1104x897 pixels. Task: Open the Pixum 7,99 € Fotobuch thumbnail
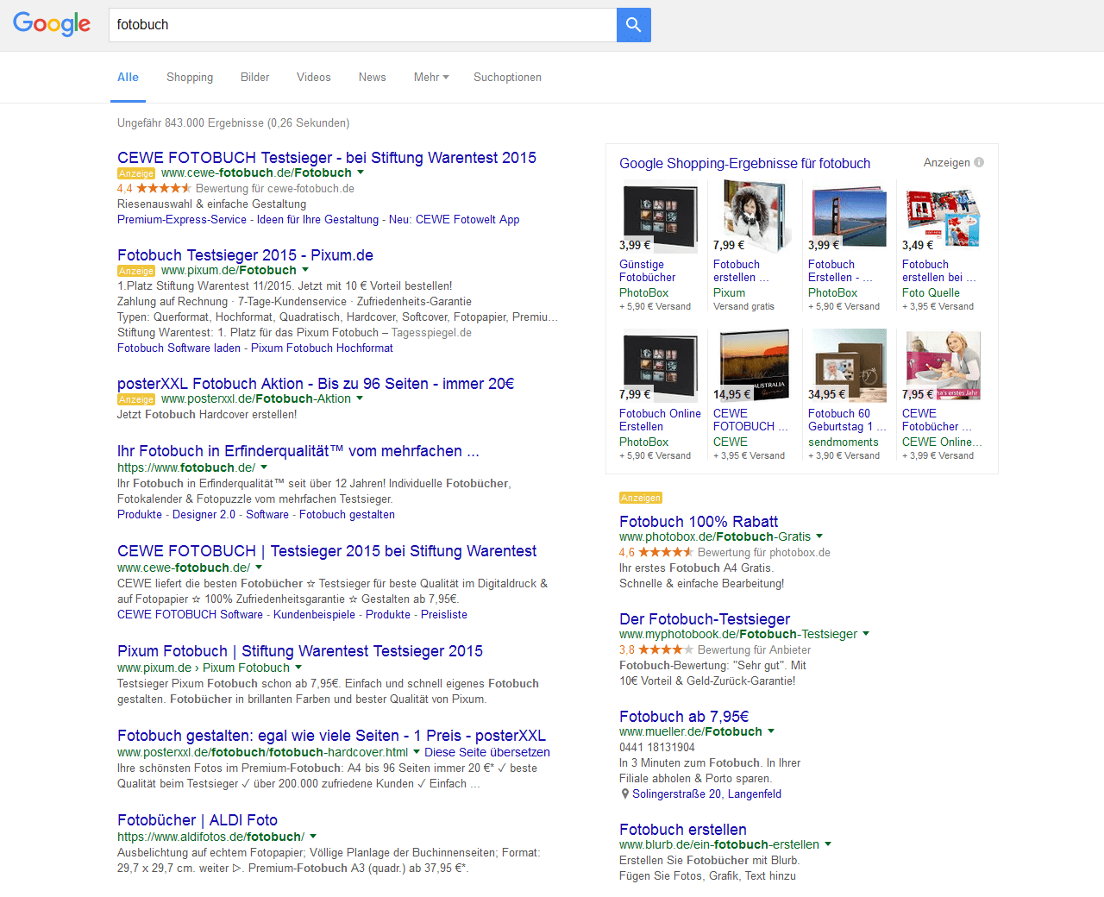tap(745, 216)
